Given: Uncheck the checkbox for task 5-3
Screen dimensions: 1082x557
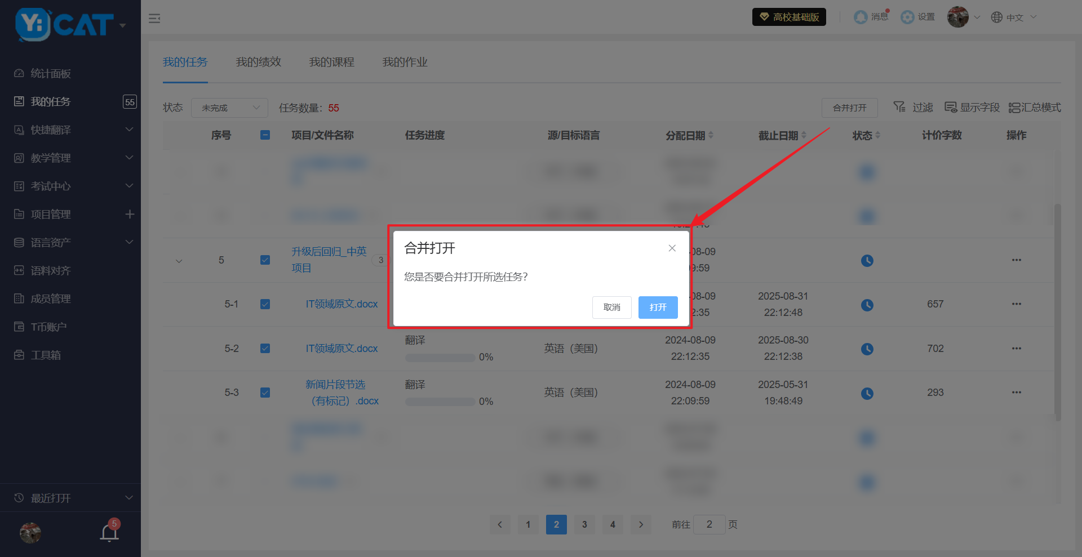Looking at the screenshot, I should (x=265, y=393).
